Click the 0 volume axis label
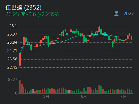The image size is (139, 104). click(16, 93)
